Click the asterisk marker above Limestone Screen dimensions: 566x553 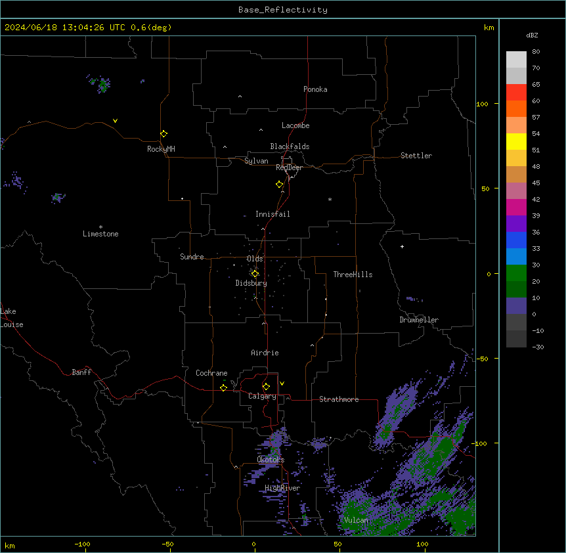pos(100,227)
